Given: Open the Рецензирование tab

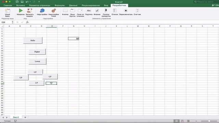Looking at the screenshot, I should point(91,5).
